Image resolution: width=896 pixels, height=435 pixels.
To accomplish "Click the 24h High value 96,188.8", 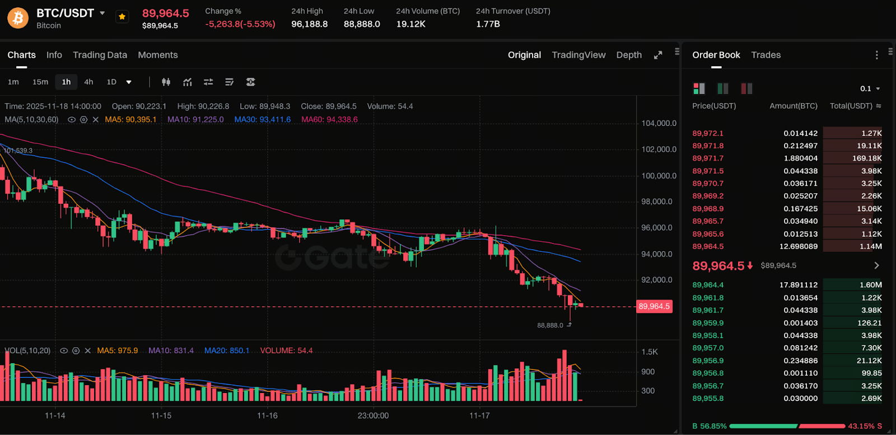I will (310, 24).
